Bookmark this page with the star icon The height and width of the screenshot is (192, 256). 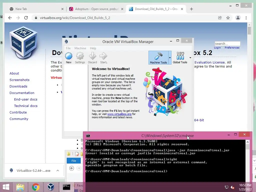coord(228,18)
